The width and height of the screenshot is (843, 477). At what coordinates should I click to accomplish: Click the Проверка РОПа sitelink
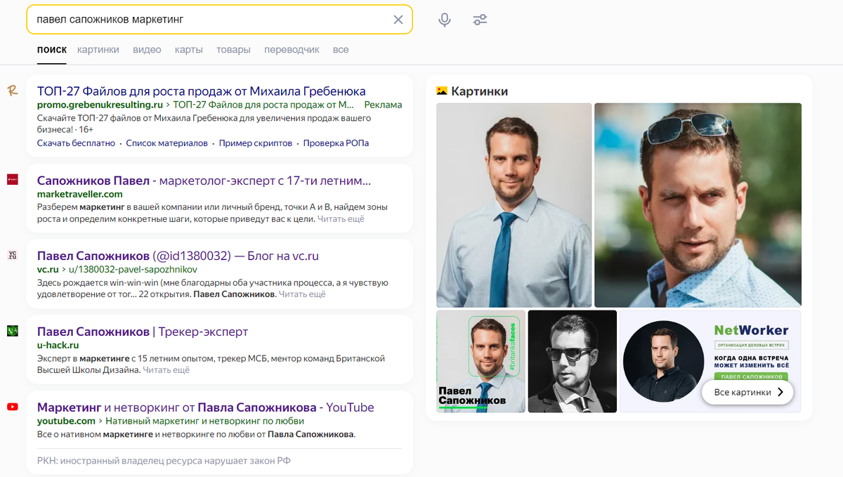(x=336, y=143)
